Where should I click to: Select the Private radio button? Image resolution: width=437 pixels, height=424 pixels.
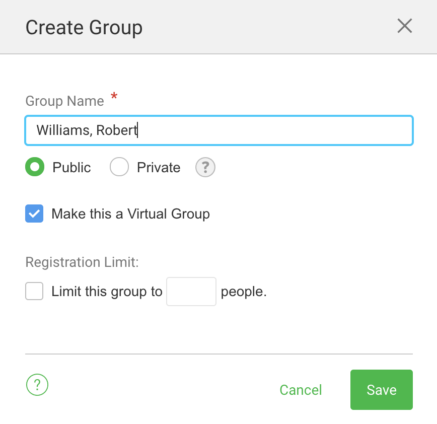(x=119, y=167)
